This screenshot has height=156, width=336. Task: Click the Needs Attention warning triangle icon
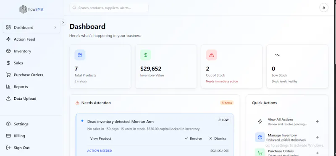click(x=77, y=103)
